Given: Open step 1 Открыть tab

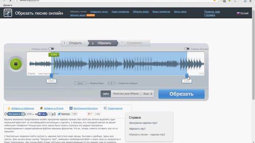Looking at the screenshot, I should [74, 43].
